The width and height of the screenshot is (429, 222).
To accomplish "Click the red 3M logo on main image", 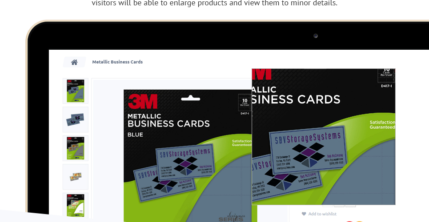I will (x=143, y=101).
